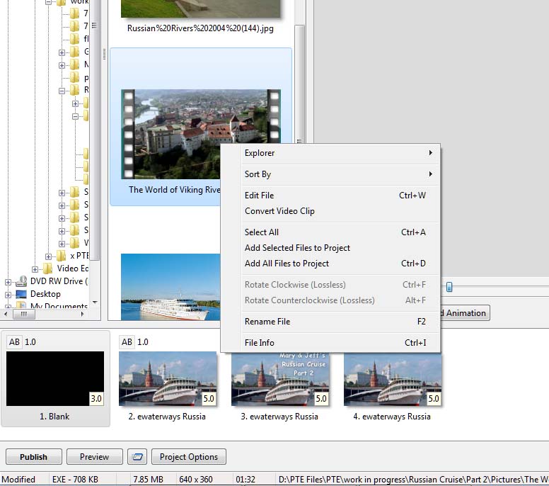Expand the DVD RW Drive tree node
The width and height of the screenshot is (549, 486).
pyautogui.click(x=8, y=281)
